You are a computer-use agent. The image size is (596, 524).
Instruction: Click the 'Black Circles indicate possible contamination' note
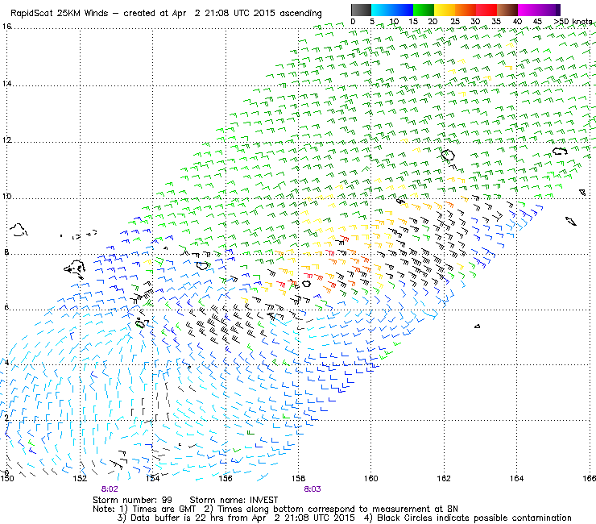click(474, 518)
